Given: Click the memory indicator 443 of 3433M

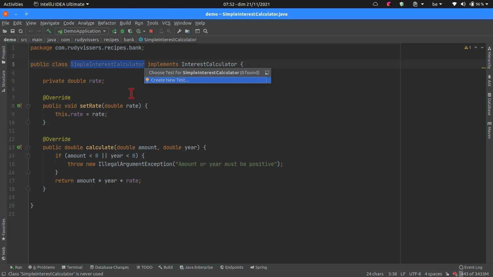Looking at the screenshot, I should coord(475,274).
